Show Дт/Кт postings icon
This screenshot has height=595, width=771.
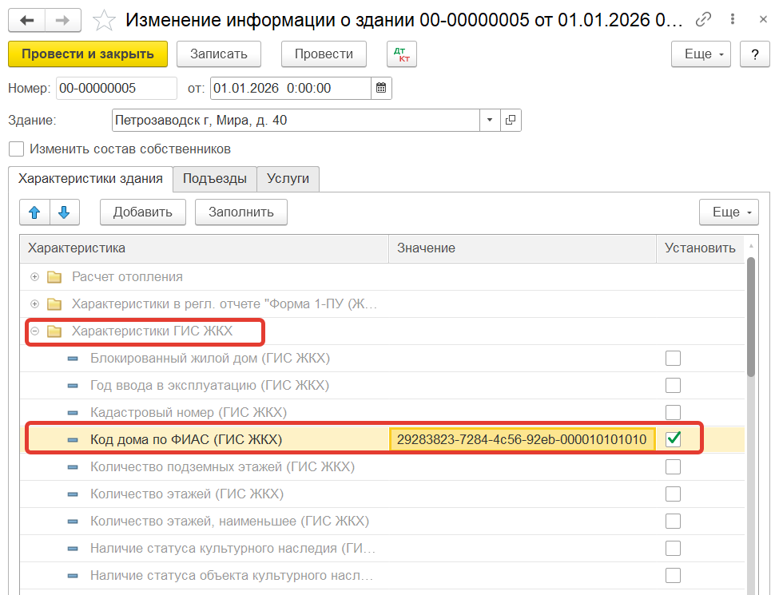pos(402,54)
